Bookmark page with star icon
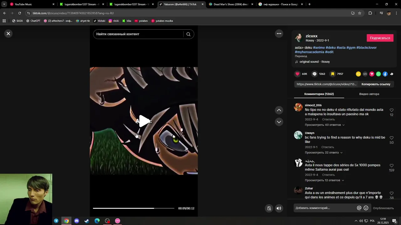The image size is (401, 225). tap(360, 13)
